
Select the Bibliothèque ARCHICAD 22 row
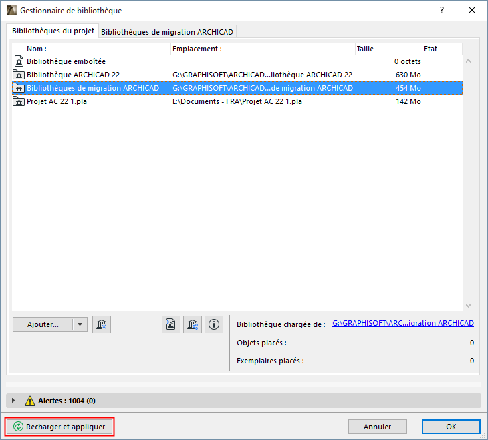coord(237,75)
